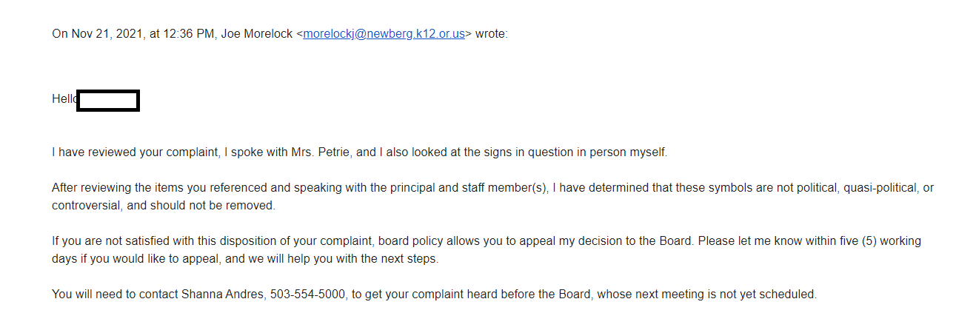Click the blacked-out redacted name box

click(108, 100)
